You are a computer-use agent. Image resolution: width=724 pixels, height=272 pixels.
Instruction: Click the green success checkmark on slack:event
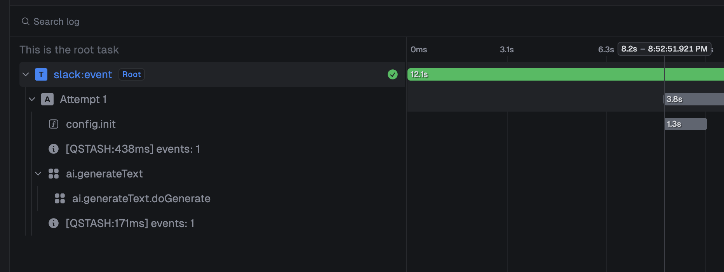click(393, 74)
